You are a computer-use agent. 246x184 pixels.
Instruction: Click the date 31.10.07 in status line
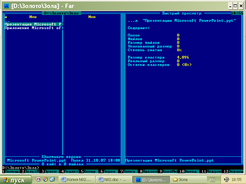96,160
